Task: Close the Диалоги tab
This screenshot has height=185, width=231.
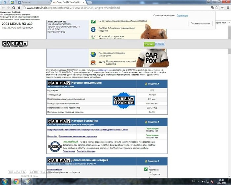Action: (x=49, y=2)
